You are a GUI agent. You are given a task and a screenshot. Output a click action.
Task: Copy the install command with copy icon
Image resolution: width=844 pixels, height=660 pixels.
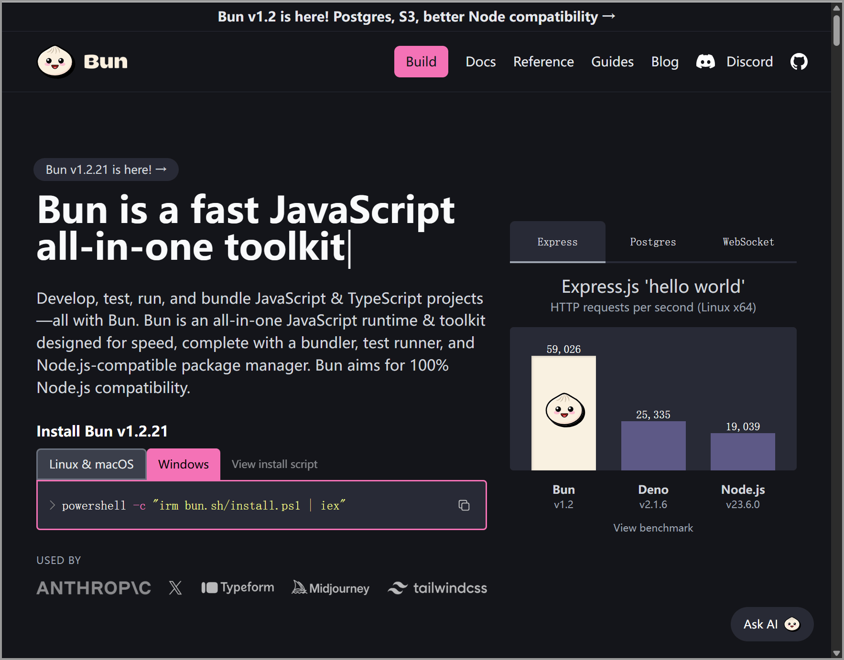click(464, 505)
